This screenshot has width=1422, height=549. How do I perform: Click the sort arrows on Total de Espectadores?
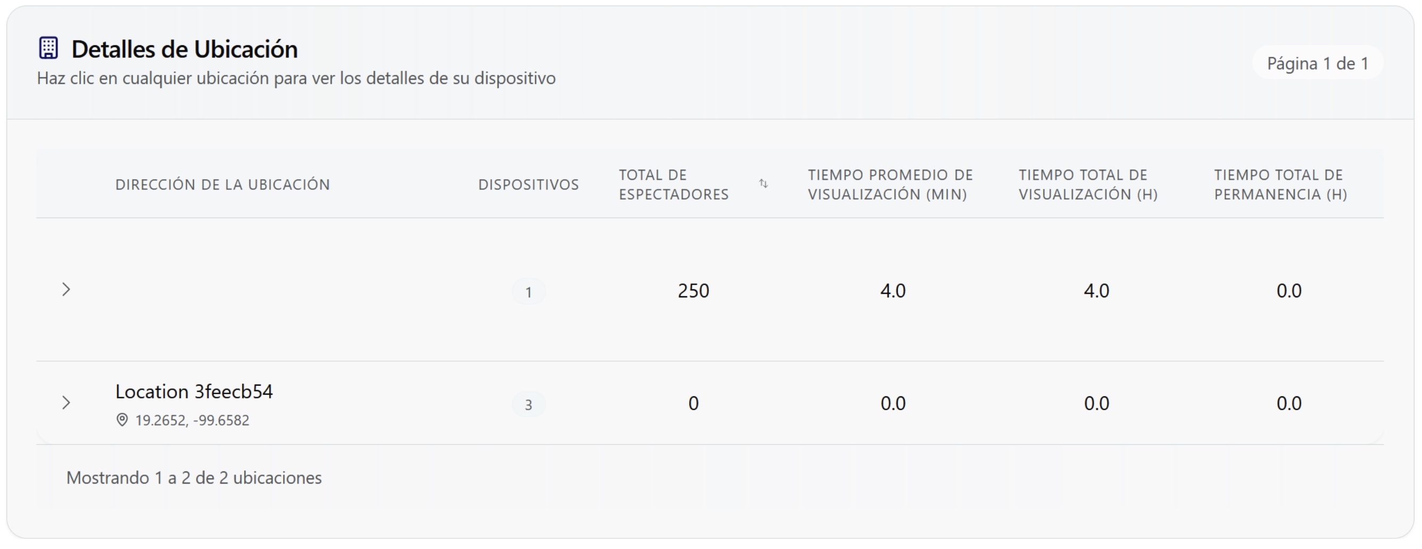tap(764, 184)
